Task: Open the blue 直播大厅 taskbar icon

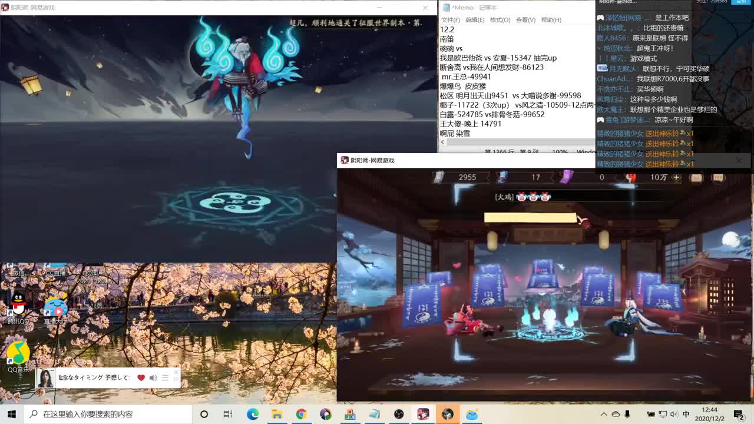Action: 472,414
